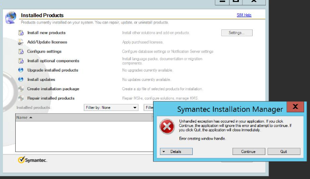Click Continue in the error dialog

[x=249, y=152]
